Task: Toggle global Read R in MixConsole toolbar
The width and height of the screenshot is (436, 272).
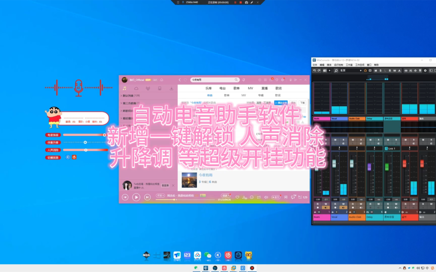Action: click(x=390, y=71)
